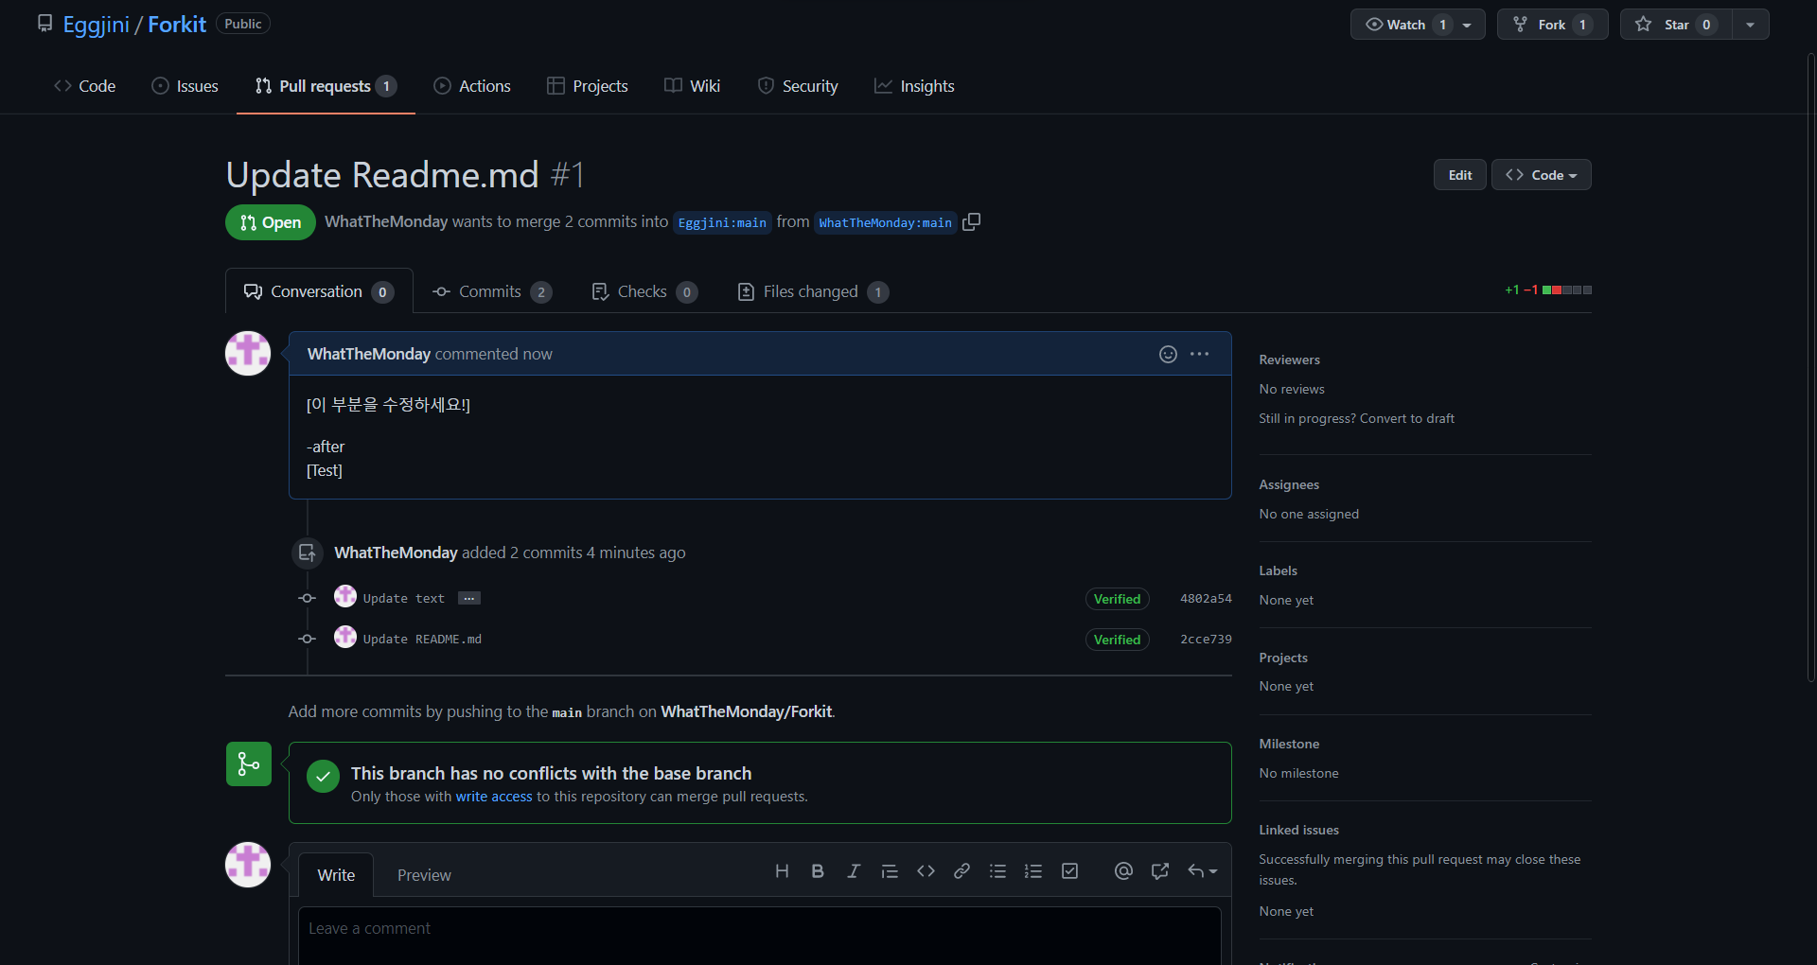Insert a numbered list in comment
Image resolution: width=1817 pixels, height=965 pixels.
point(1033,871)
